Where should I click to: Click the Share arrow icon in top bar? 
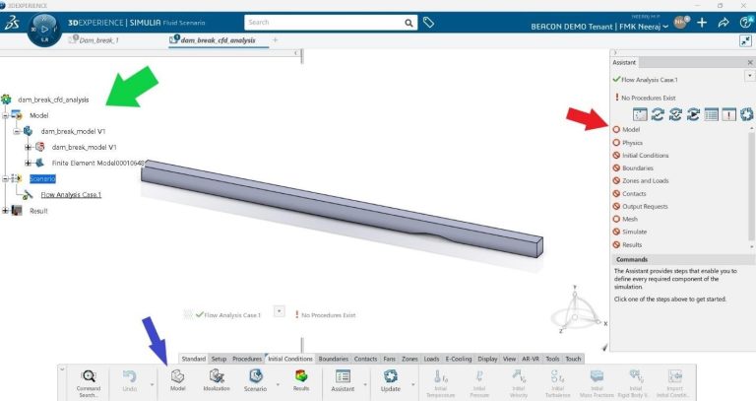[x=724, y=23]
